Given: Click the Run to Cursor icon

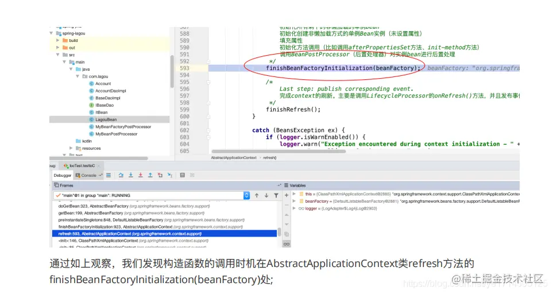Looking at the screenshot, I should coord(170,175).
